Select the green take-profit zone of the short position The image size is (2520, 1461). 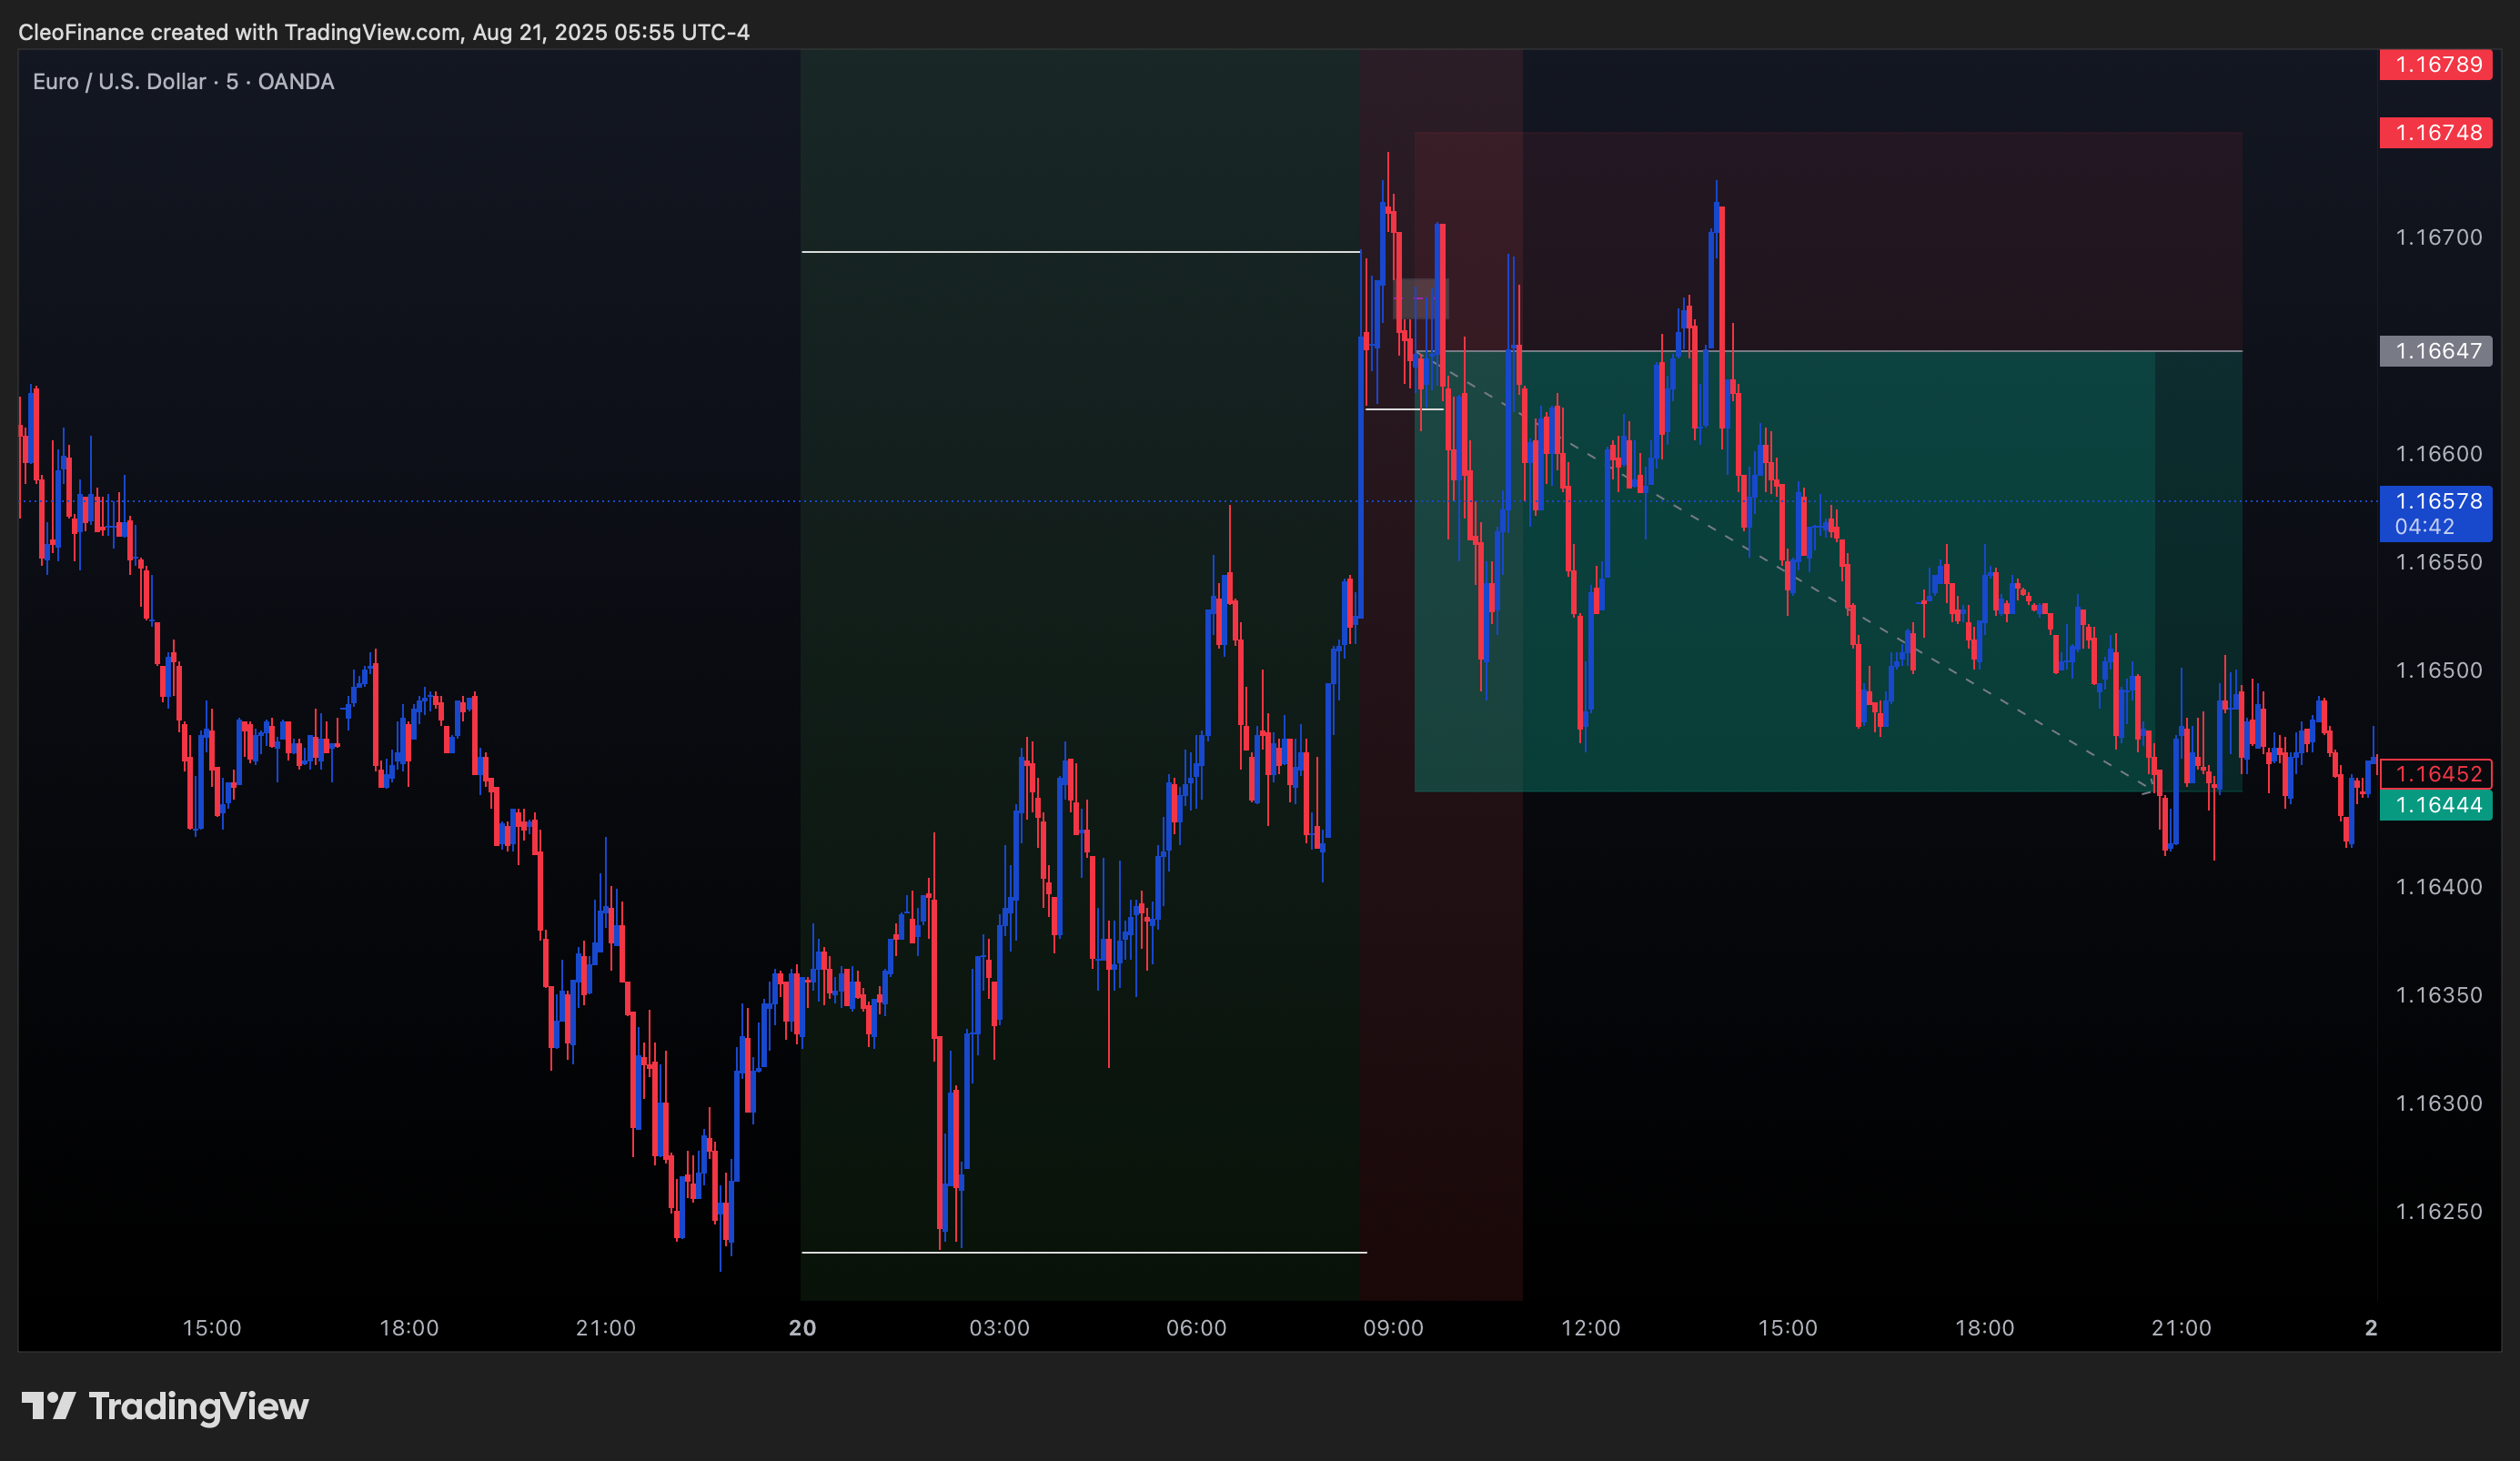pos(1828,572)
